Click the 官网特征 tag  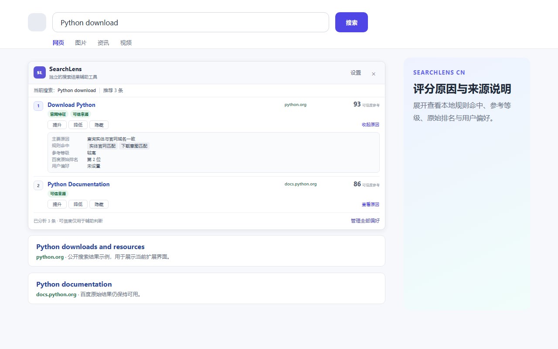58,114
